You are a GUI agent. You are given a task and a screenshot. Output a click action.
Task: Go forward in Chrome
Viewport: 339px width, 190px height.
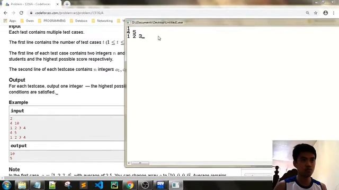pyautogui.click(x=13, y=13)
